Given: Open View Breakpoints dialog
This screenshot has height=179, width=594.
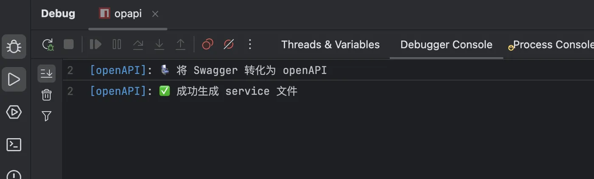Looking at the screenshot, I should tap(207, 44).
